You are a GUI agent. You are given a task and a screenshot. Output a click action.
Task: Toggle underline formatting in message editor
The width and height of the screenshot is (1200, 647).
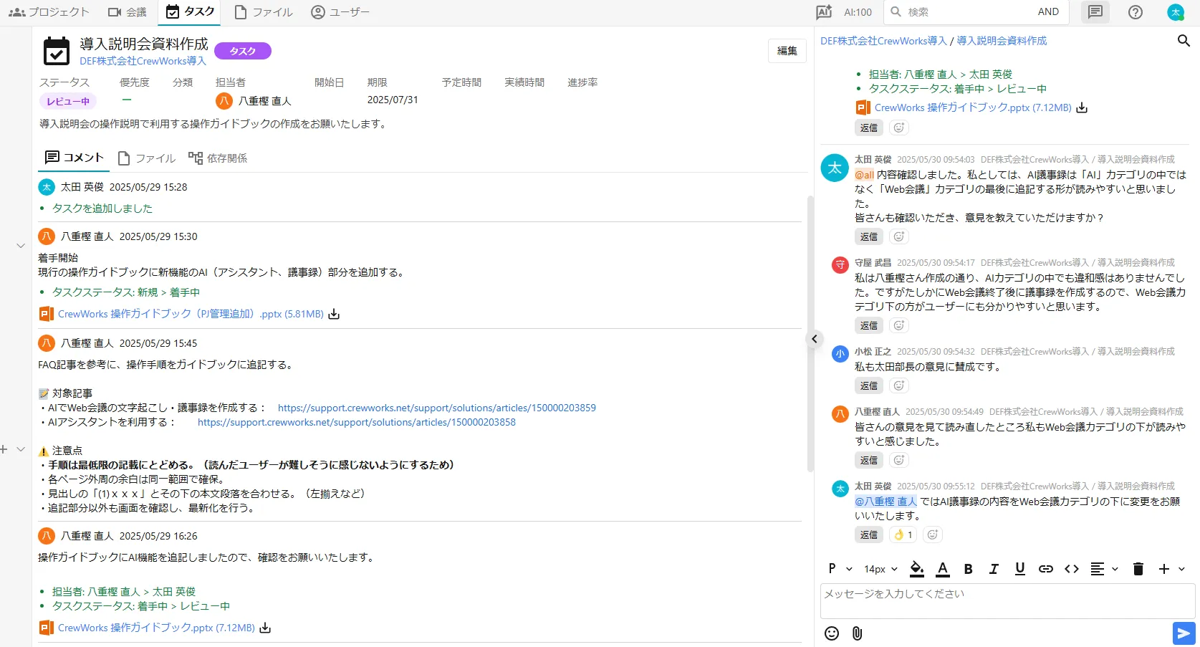(x=1019, y=569)
